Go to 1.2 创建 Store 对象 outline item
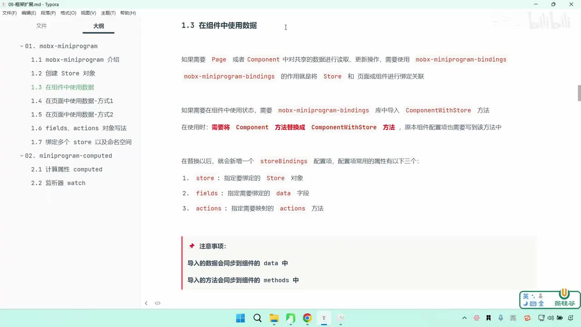The image size is (581, 327). pyautogui.click(x=63, y=74)
